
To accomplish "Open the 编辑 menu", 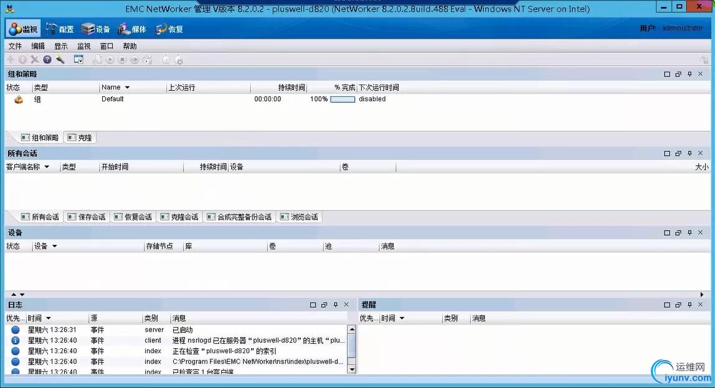I will [38, 46].
